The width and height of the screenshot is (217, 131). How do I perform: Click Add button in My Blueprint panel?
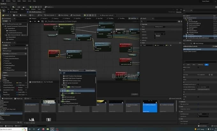click(x=5, y=45)
